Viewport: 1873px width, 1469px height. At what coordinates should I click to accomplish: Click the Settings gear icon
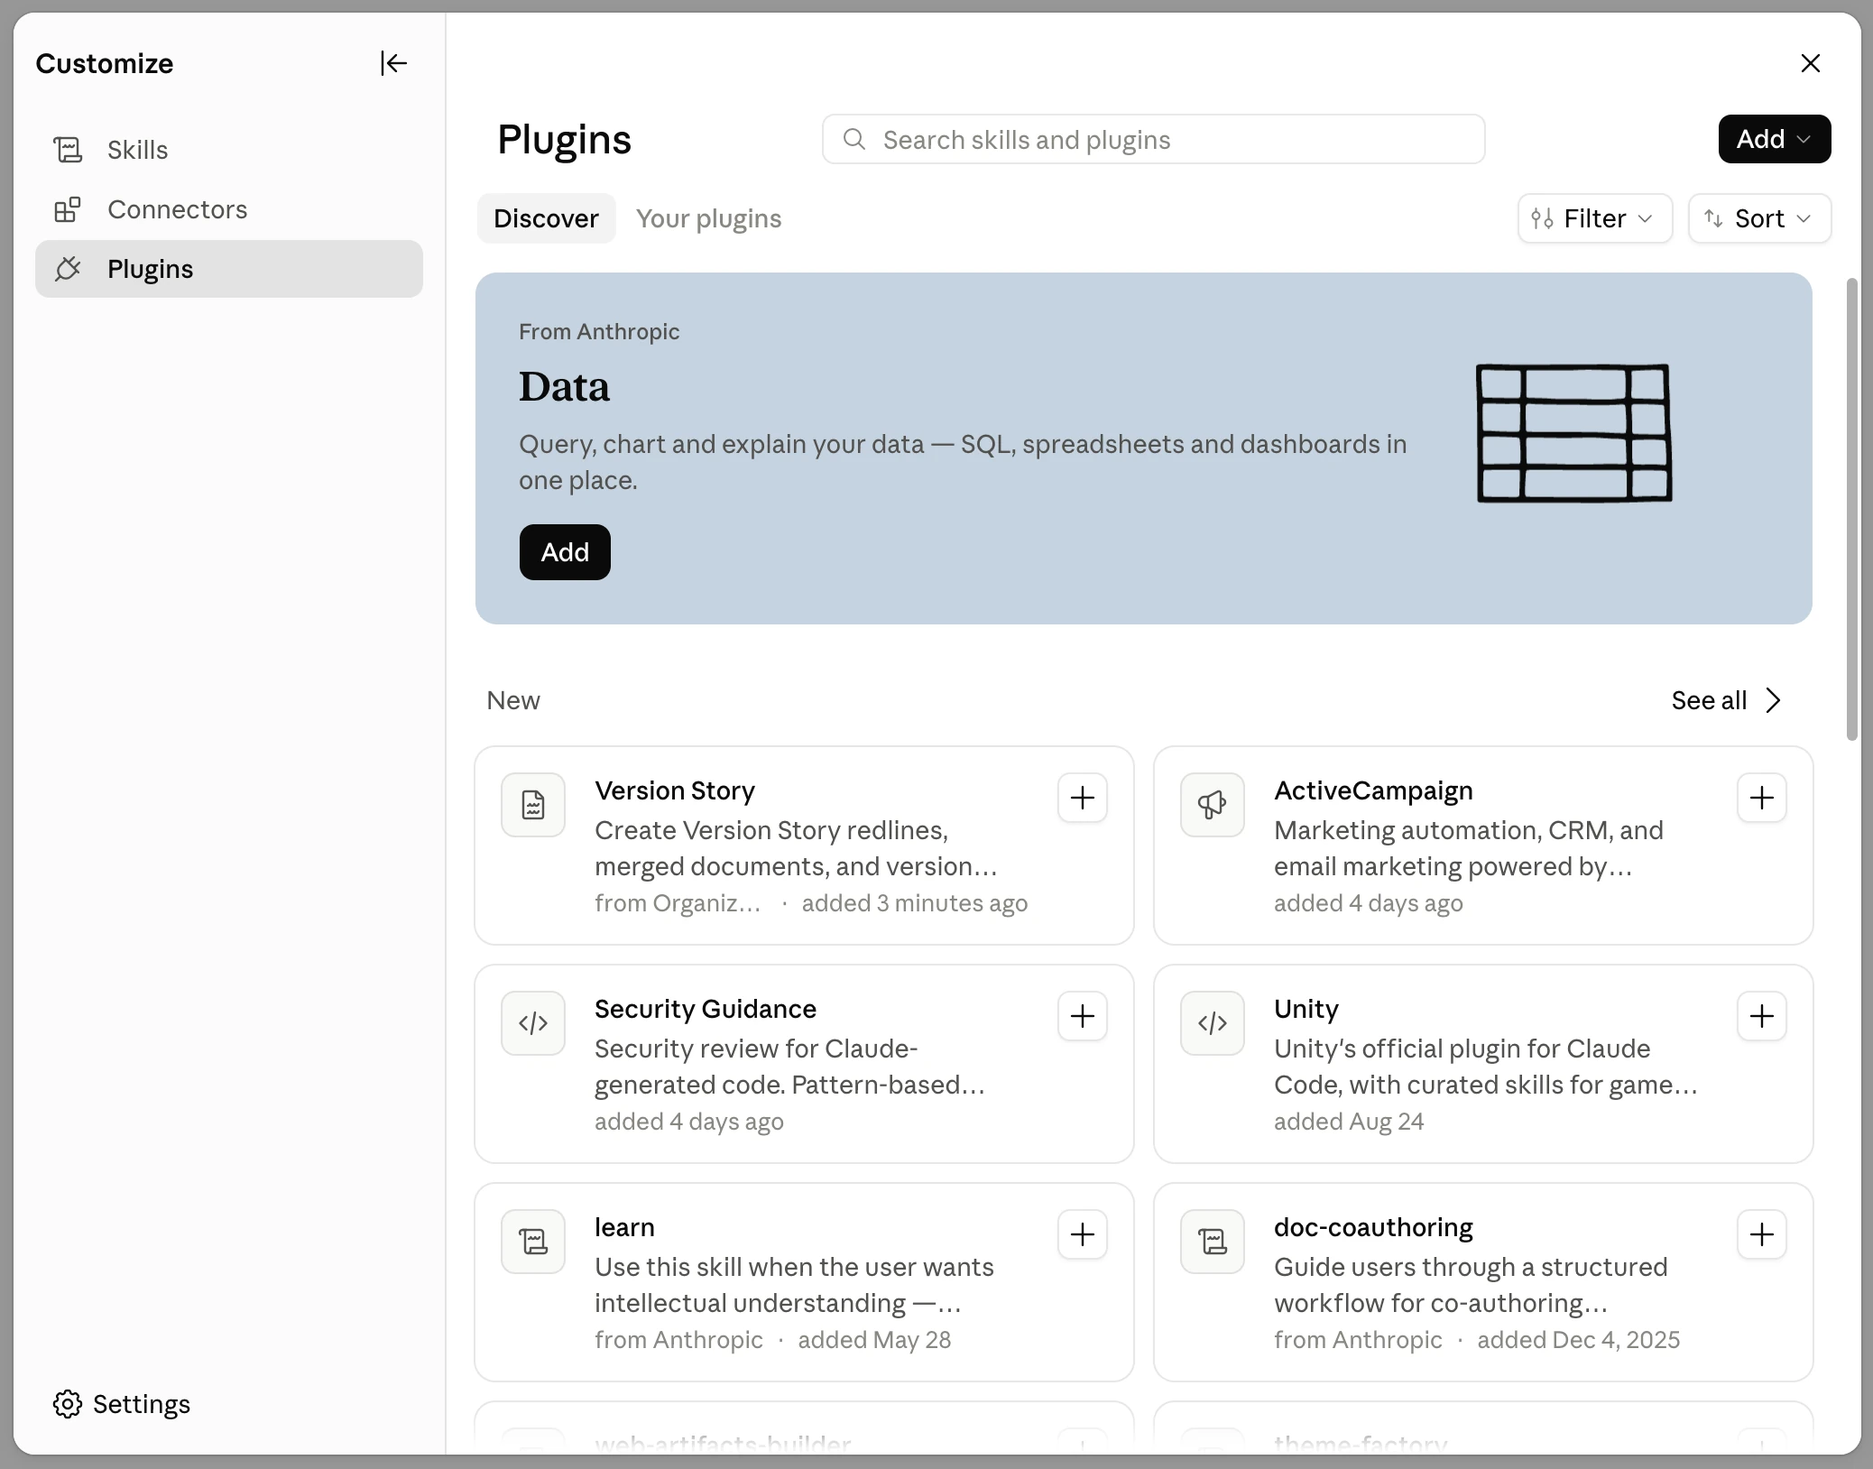click(68, 1404)
